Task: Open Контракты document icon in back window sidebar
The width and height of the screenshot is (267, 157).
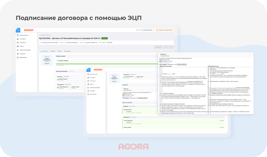Action: (x=18, y=54)
